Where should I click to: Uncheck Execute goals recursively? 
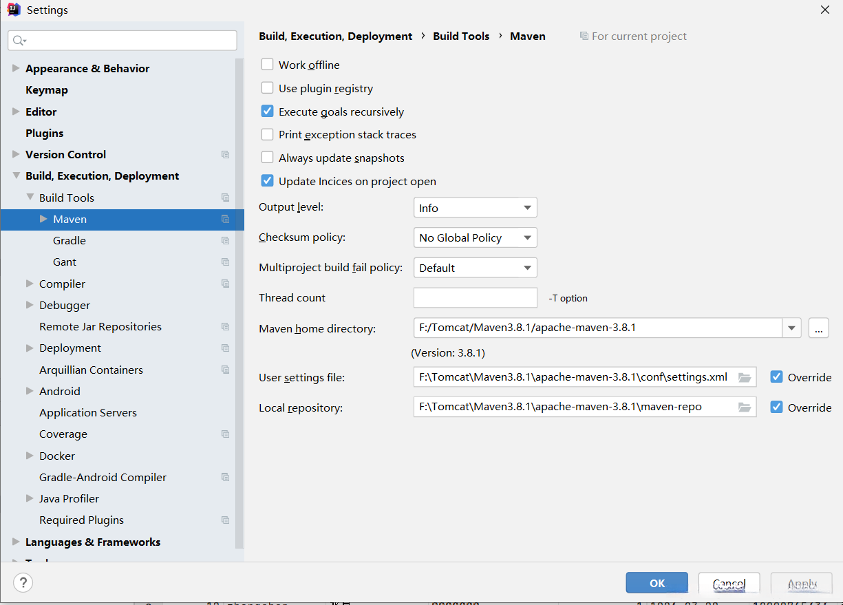pyautogui.click(x=268, y=112)
